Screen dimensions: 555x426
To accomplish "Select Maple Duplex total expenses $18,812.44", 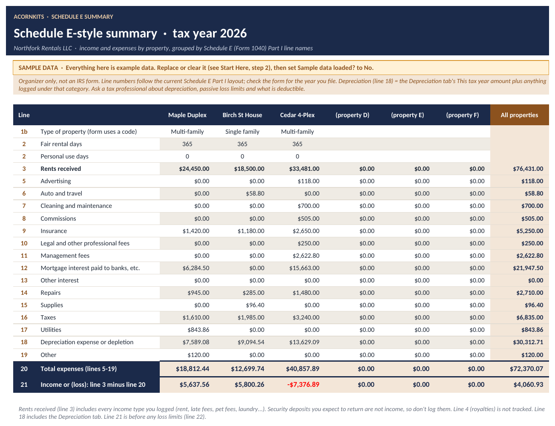I will [x=187, y=369].
